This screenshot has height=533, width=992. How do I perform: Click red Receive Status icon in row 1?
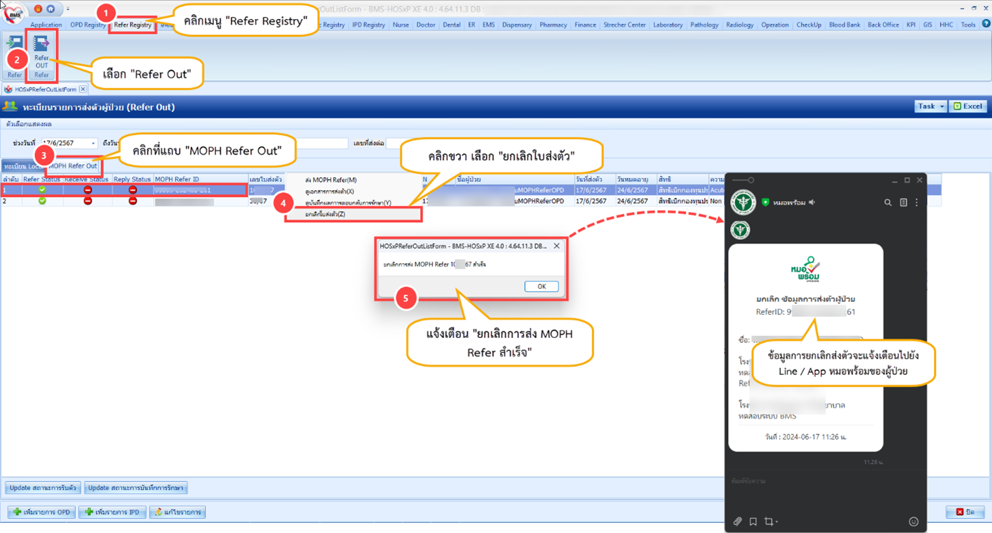pos(88,190)
